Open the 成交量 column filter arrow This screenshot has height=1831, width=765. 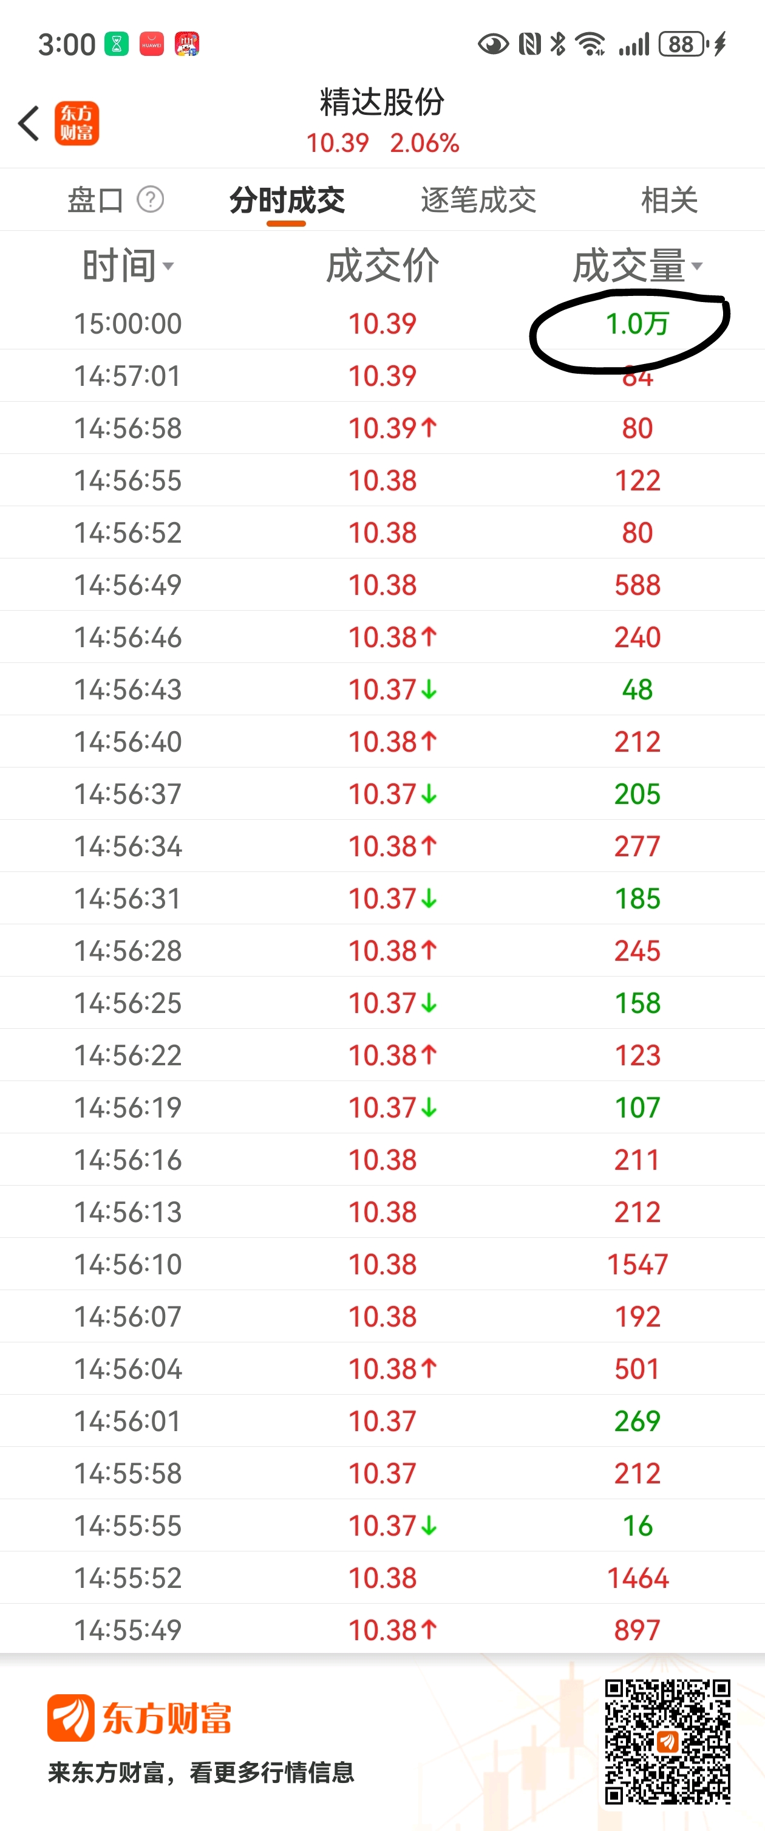pos(697,266)
